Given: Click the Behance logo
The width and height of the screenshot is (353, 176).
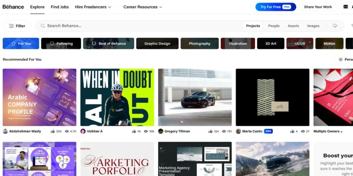Looking at the screenshot, I should (x=13, y=7).
